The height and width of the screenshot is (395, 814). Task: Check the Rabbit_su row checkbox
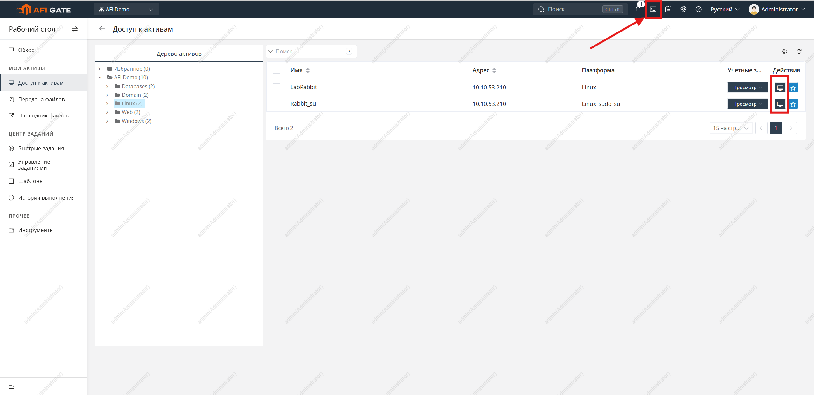pyautogui.click(x=276, y=103)
